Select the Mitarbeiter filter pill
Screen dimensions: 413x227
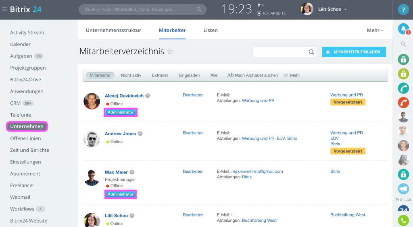coord(100,75)
